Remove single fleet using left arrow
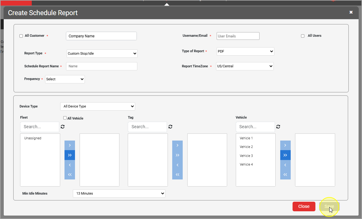 pyautogui.click(x=69, y=165)
